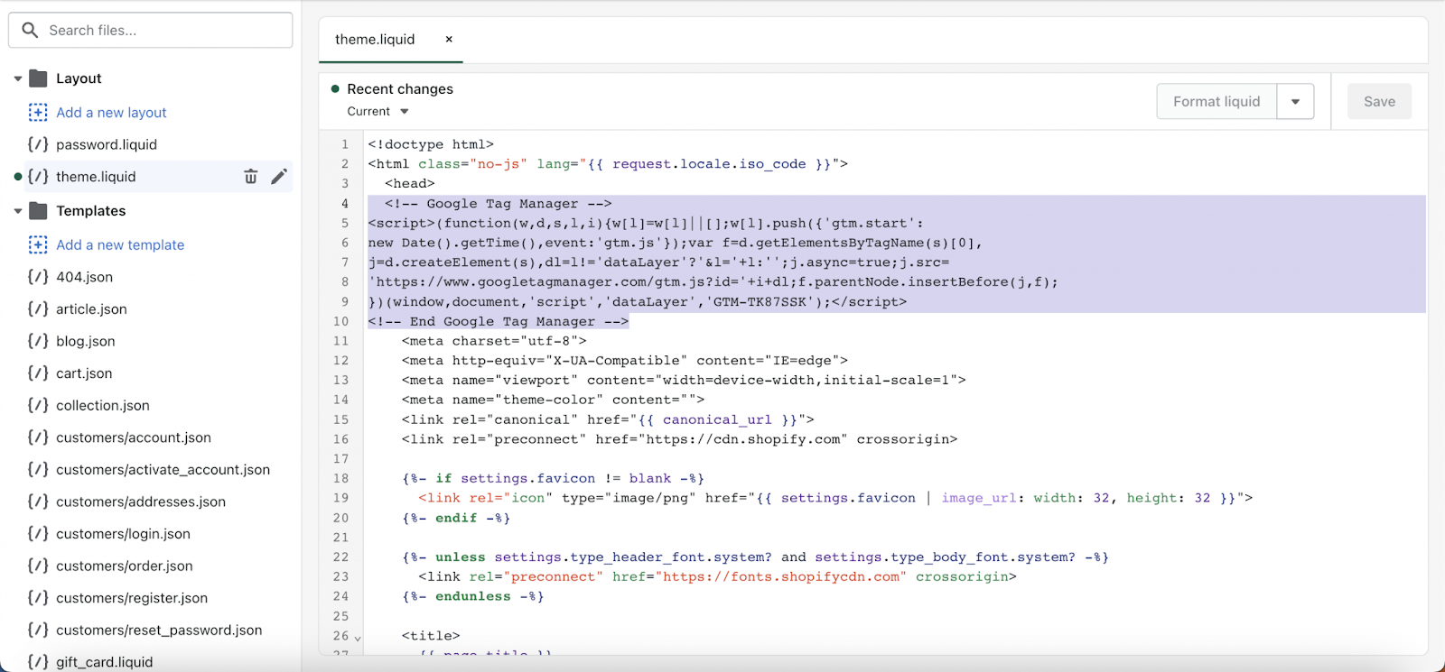Viewport: 1445px width, 672px height.
Task: Open the customers/addresses.json template
Action: pos(141,502)
